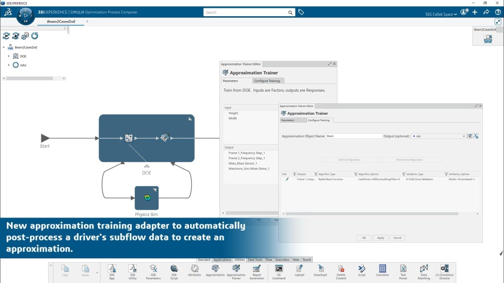Select the Co-Simulation Director tool

pos(445,271)
